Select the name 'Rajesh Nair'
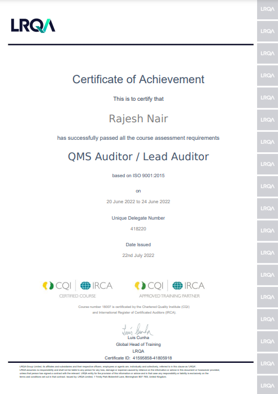Viewport: 278px width, 394px height. (138, 119)
